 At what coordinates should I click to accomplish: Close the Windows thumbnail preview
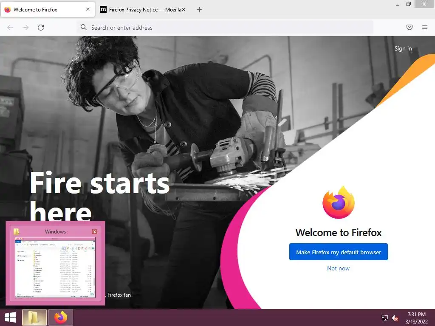click(x=95, y=232)
